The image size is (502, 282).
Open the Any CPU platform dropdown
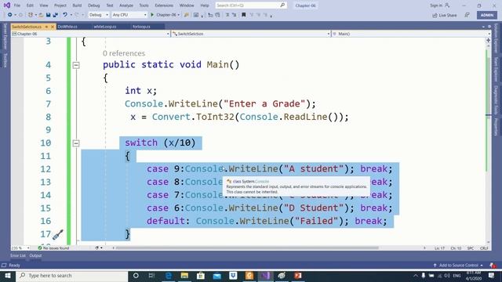129,15
